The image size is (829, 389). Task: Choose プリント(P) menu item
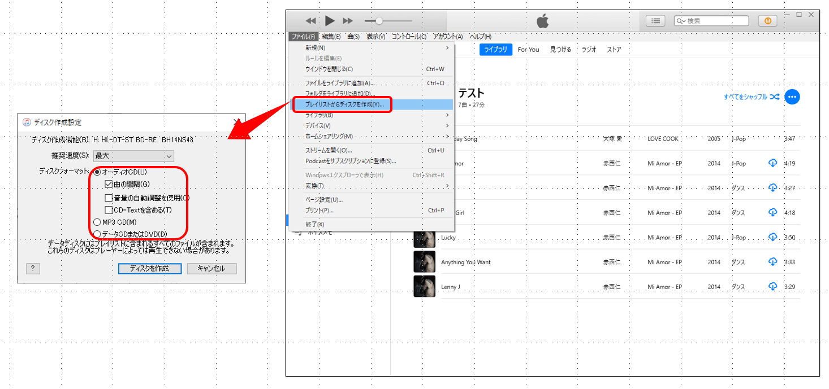[x=372, y=211]
